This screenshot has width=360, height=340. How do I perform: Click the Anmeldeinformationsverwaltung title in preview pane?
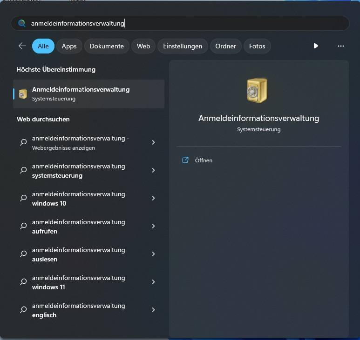coord(259,118)
